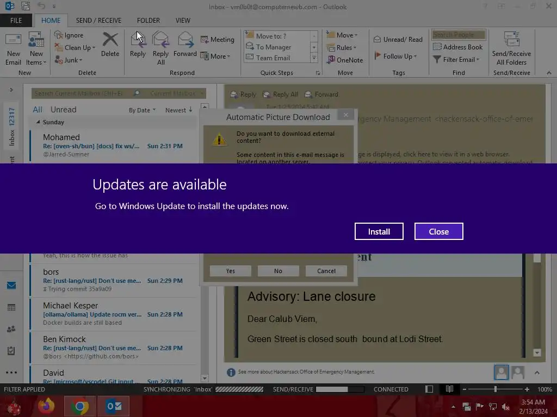Viewport: 557px width, 417px height.
Task: Adjust the zoom slider in status bar
Action: 495,389
